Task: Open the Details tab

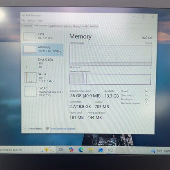Action: pyautogui.click(x=84, y=26)
